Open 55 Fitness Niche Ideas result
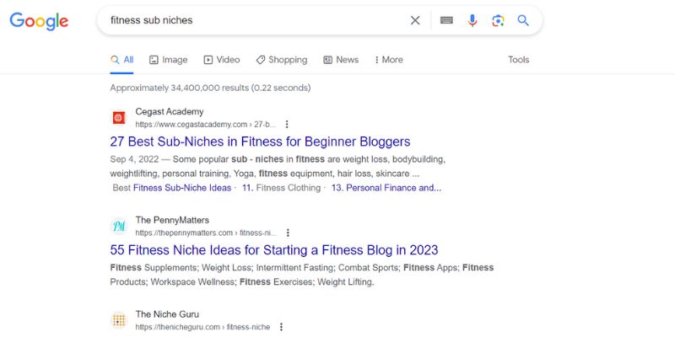Screen dimensions: 675x337 tap(274, 249)
